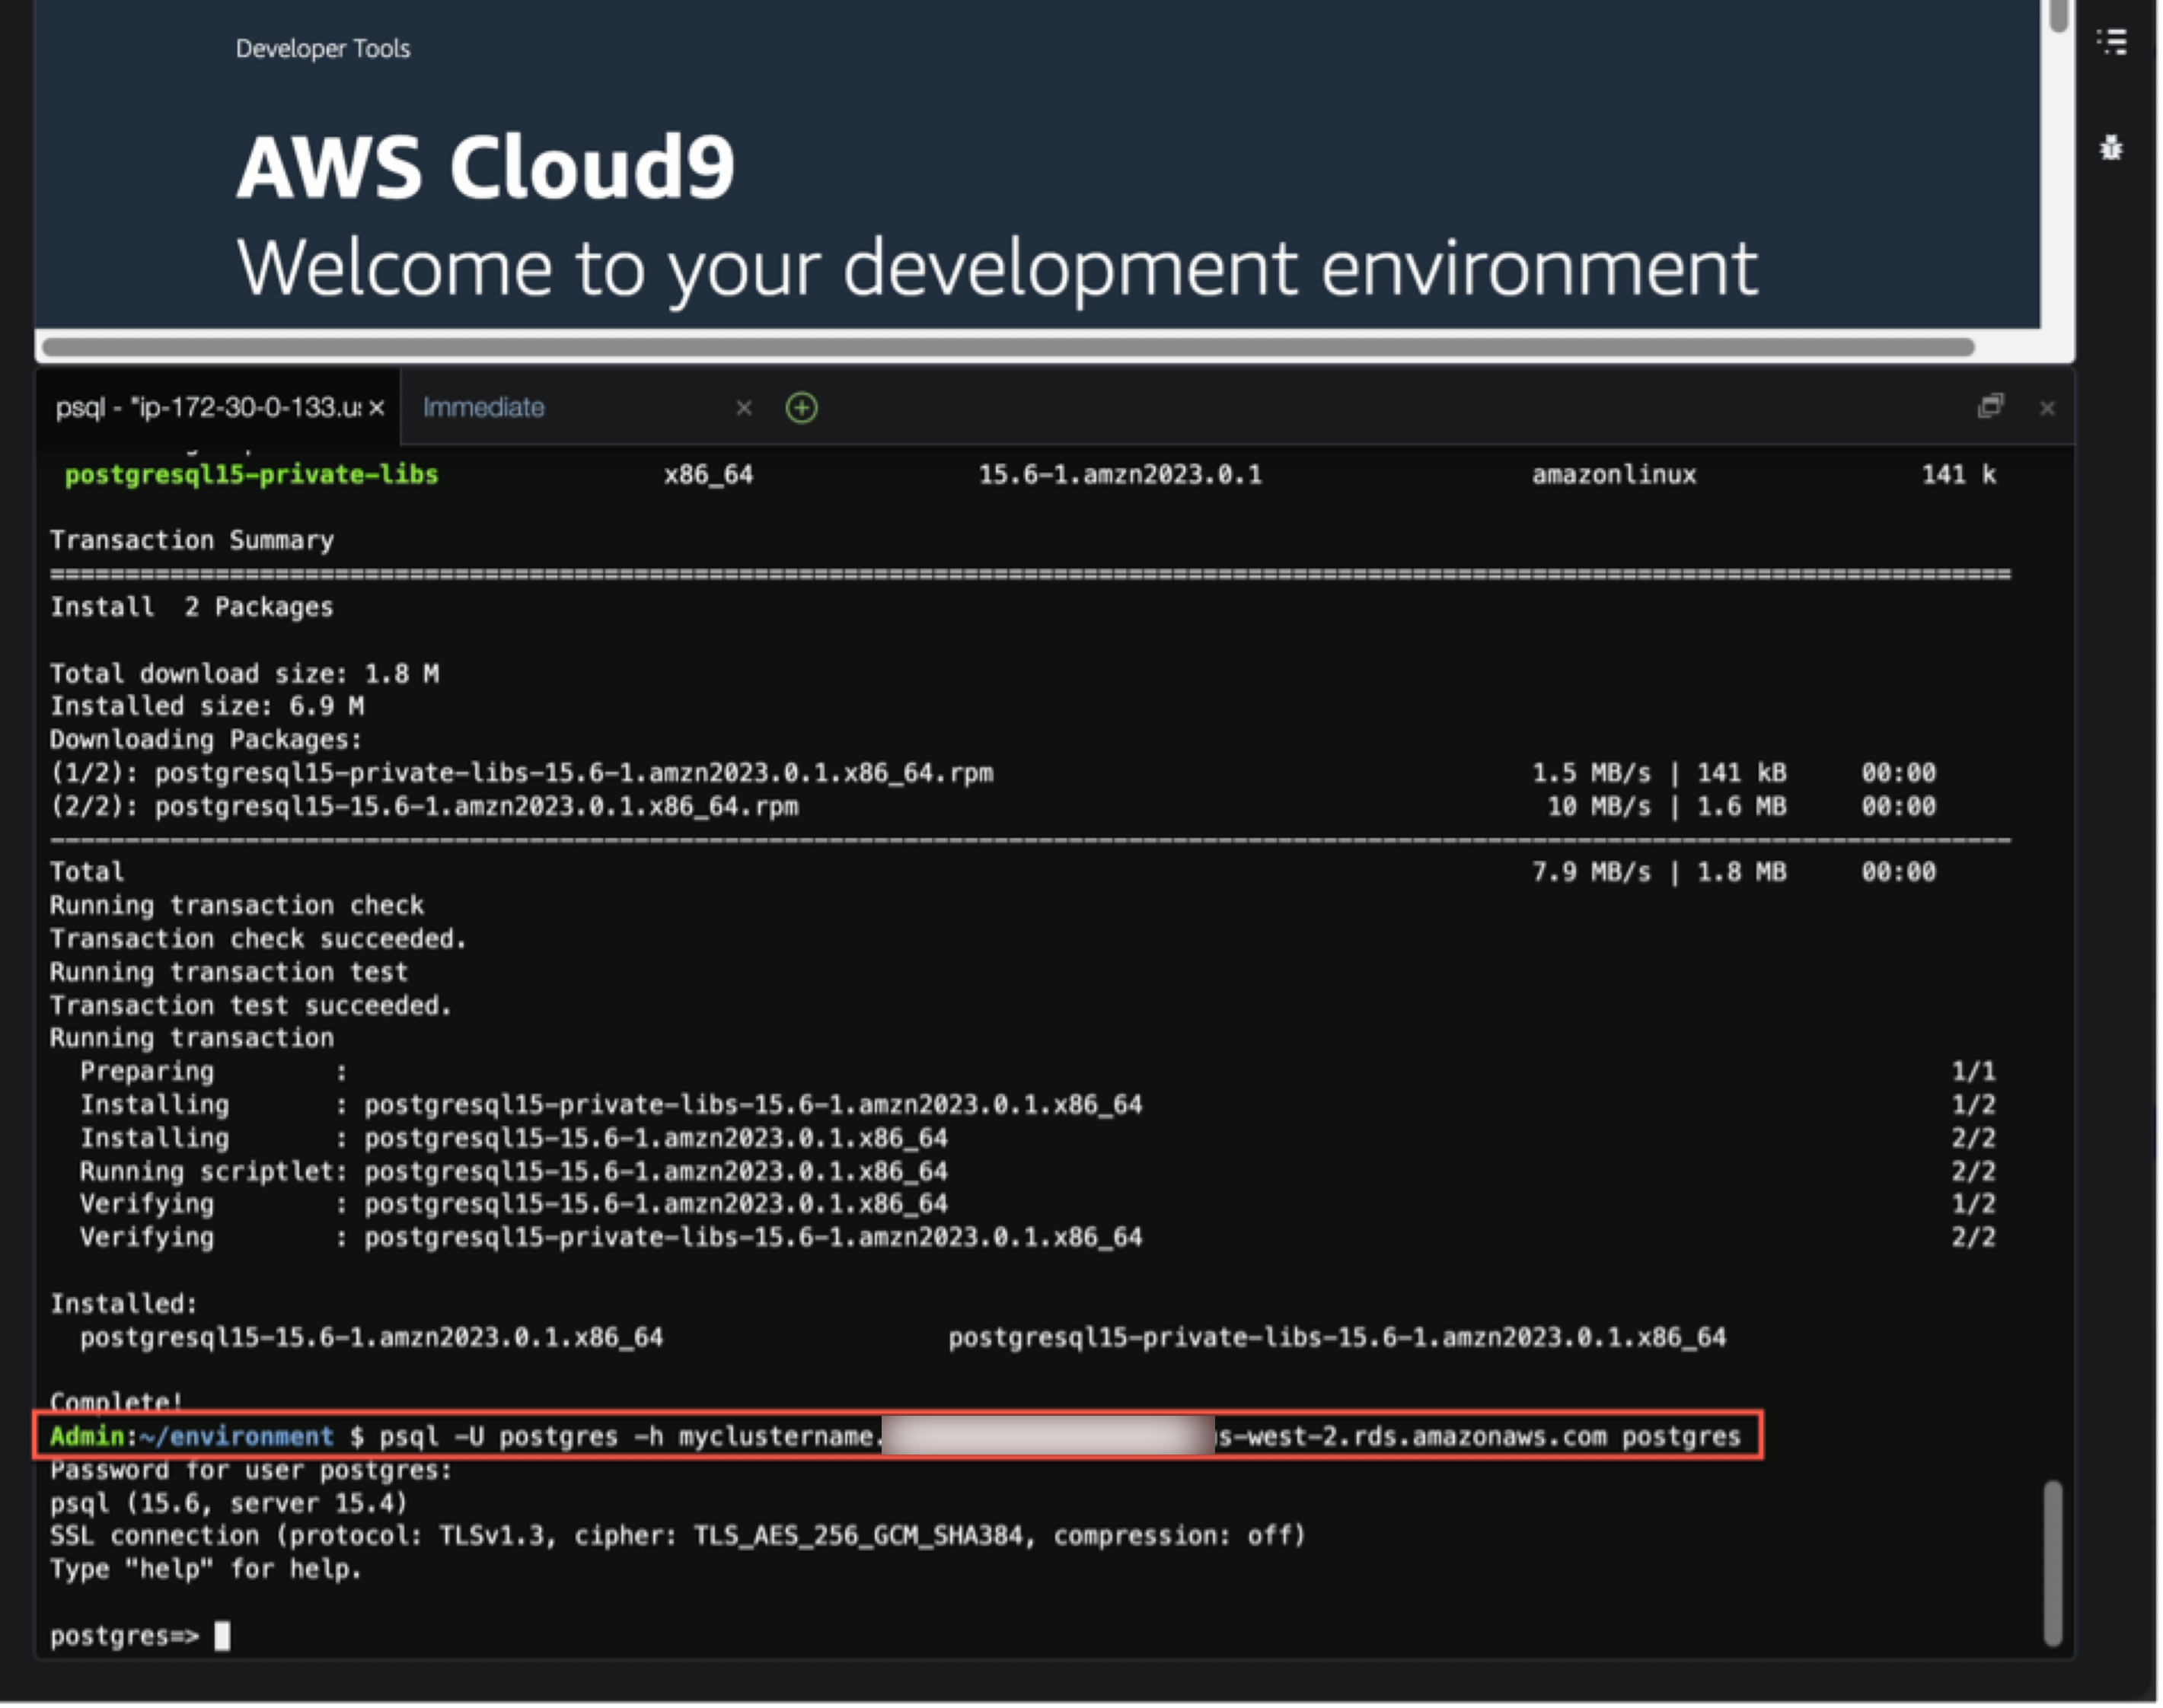Screen dimensions: 2163x1708
Task: Open the outline panel icon in right sidebar
Action: tap(2111, 41)
